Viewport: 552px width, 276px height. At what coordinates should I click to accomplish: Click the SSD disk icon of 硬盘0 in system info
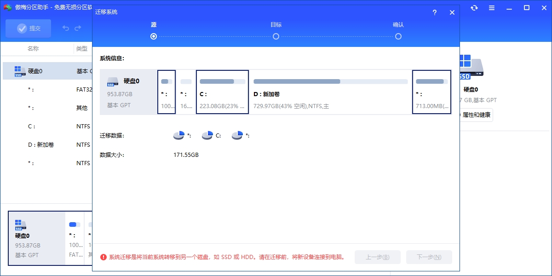click(x=112, y=83)
